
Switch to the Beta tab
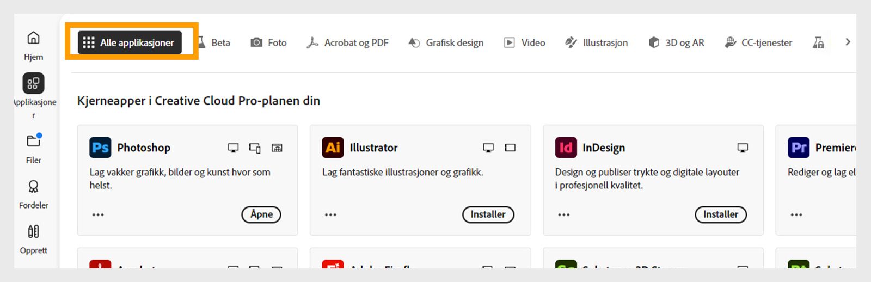point(214,42)
